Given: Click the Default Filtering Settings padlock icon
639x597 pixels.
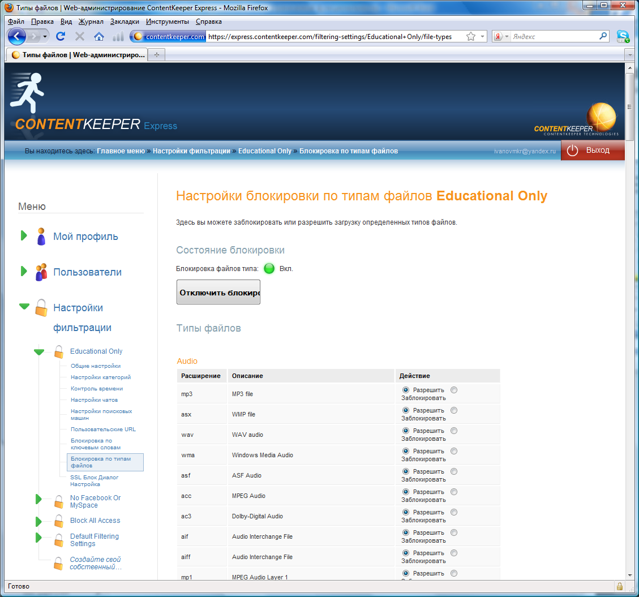Looking at the screenshot, I should click(59, 540).
